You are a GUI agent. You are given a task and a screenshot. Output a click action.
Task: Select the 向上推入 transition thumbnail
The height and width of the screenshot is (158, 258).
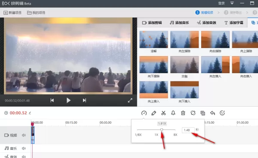[x=154, y=89]
